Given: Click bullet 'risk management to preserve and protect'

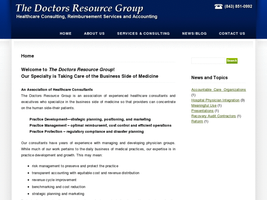Looking at the screenshot, I should pyautogui.click(x=75, y=166).
